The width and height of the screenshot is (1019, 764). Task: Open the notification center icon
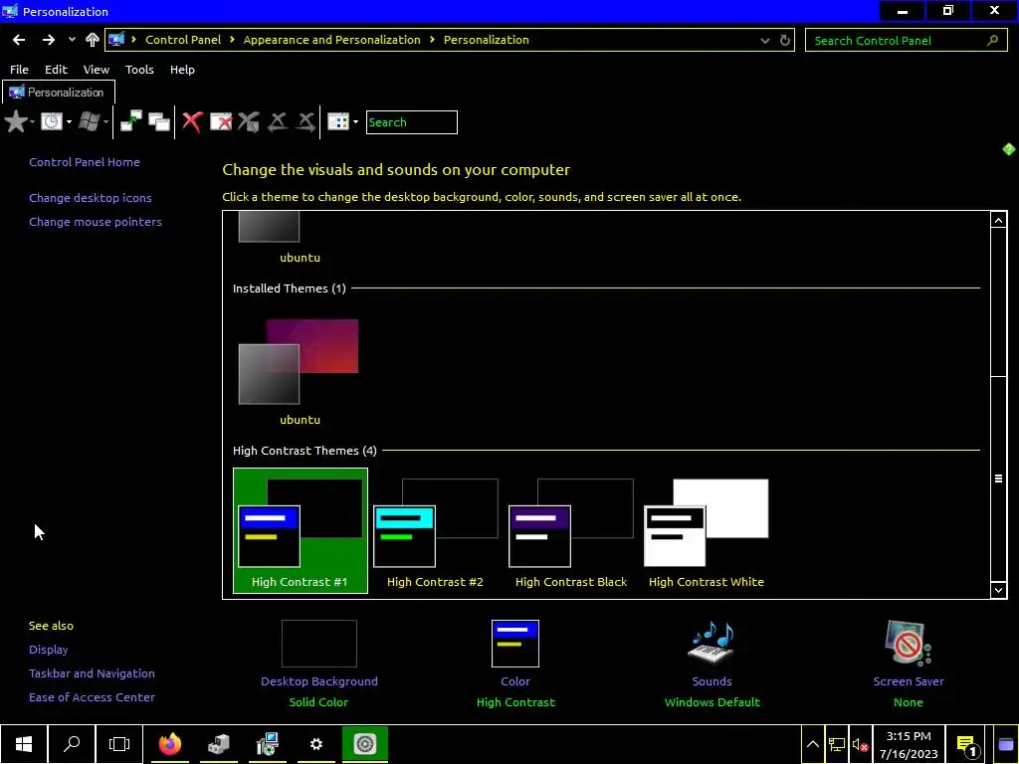(967, 745)
